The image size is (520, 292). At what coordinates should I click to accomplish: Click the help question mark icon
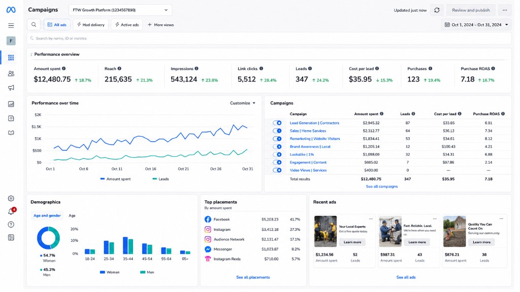tap(11, 225)
